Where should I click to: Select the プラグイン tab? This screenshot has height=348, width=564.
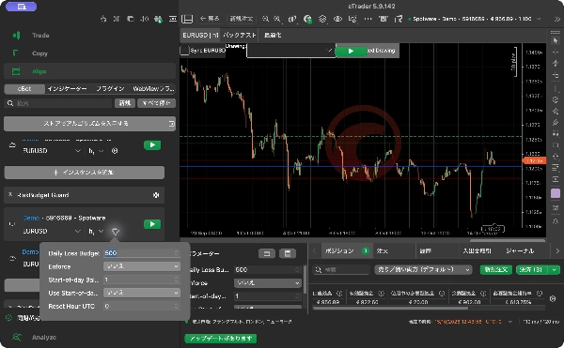[x=110, y=88]
